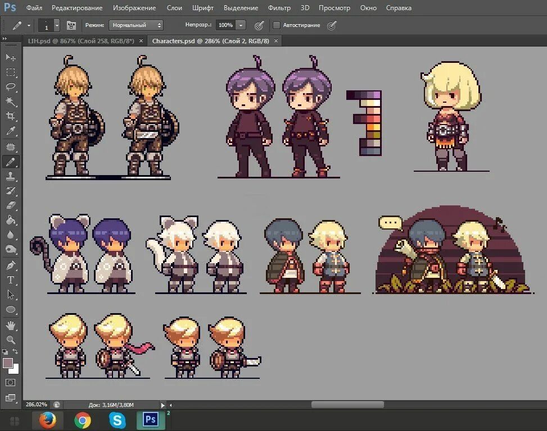This screenshot has width=547, height=431.
Task: Click the horizontal scrollbar thumb
Action: click(x=347, y=405)
